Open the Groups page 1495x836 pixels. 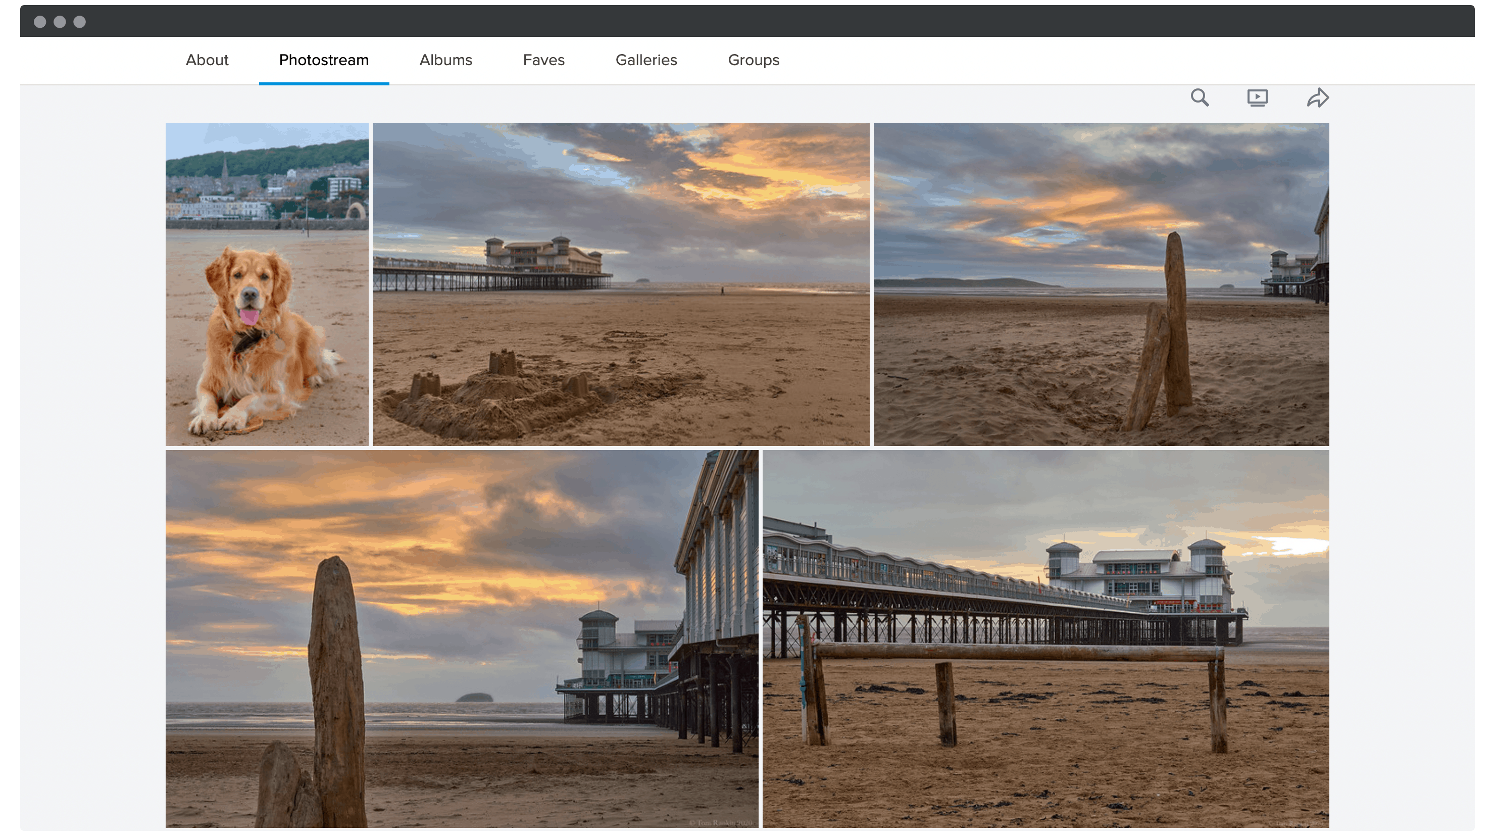(x=753, y=60)
